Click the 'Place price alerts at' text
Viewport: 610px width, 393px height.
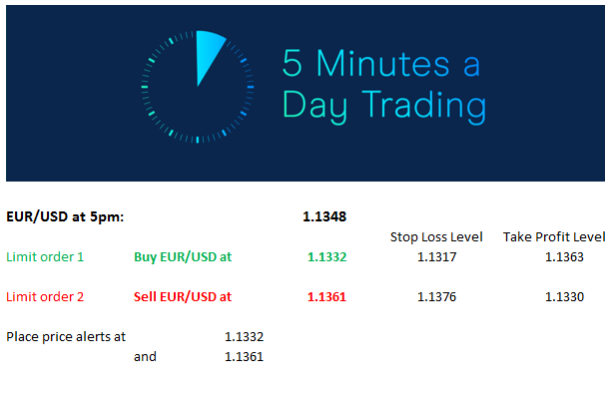[x=66, y=336]
